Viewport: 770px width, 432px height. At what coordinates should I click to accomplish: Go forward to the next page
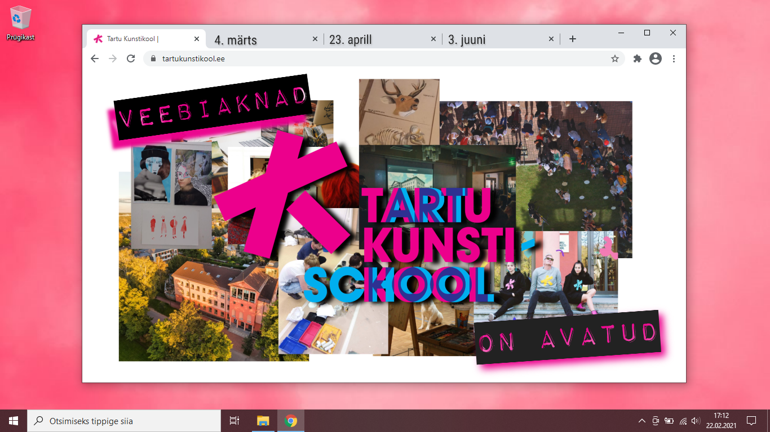(x=113, y=58)
